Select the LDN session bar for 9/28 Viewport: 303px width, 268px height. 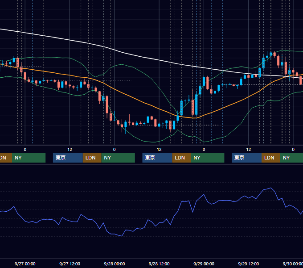tap(181, 158)
